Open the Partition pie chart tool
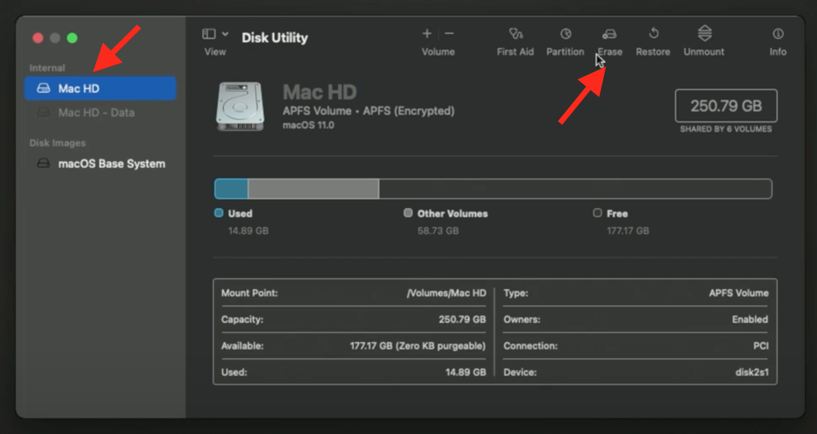 [566, 34]
